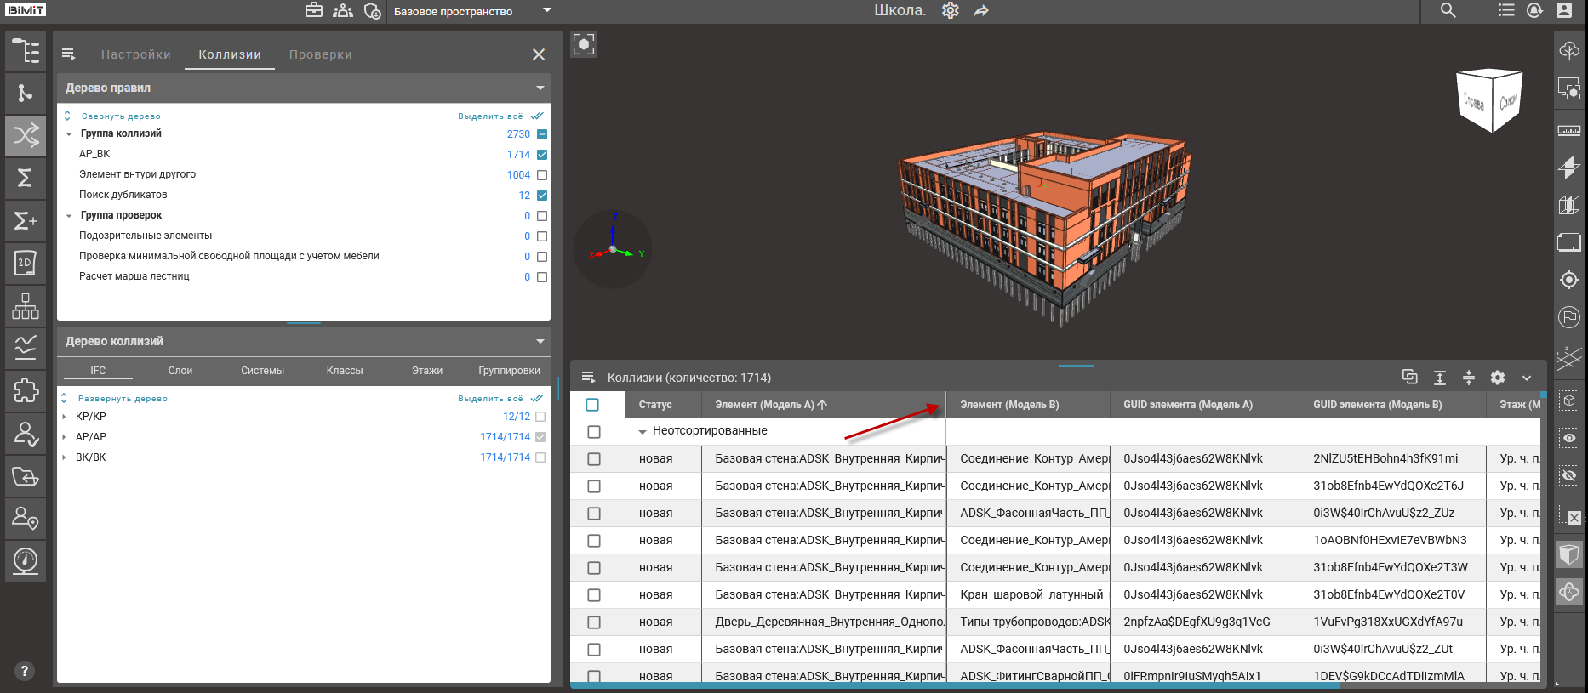
Task: Click the Sigma summary icon in left sidebar
Action: (26, 178)
